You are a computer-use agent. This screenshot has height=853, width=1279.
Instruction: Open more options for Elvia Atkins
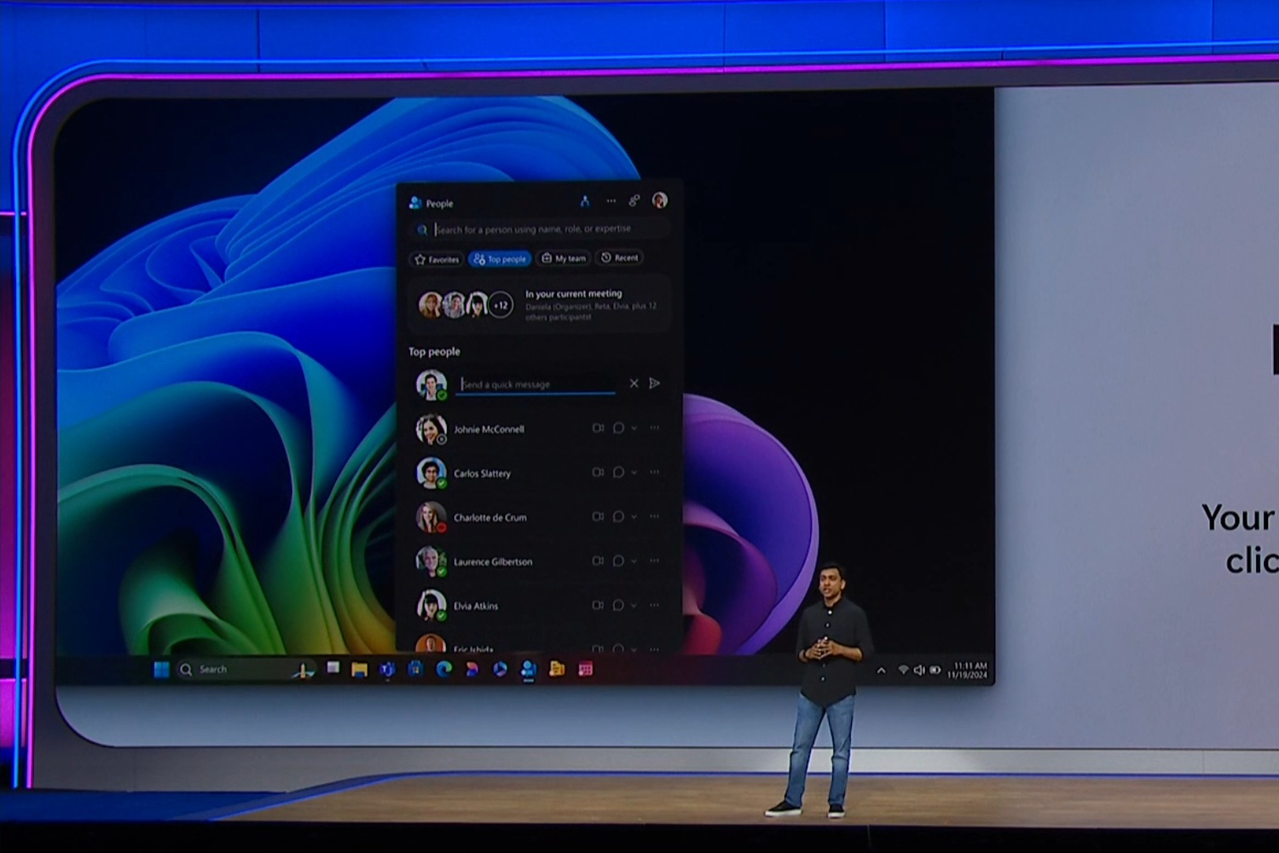click(654, 606)
